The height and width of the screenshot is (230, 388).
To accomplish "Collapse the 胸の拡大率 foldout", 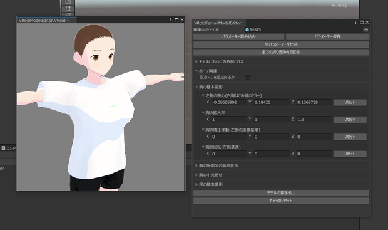I will coord(203,113).
